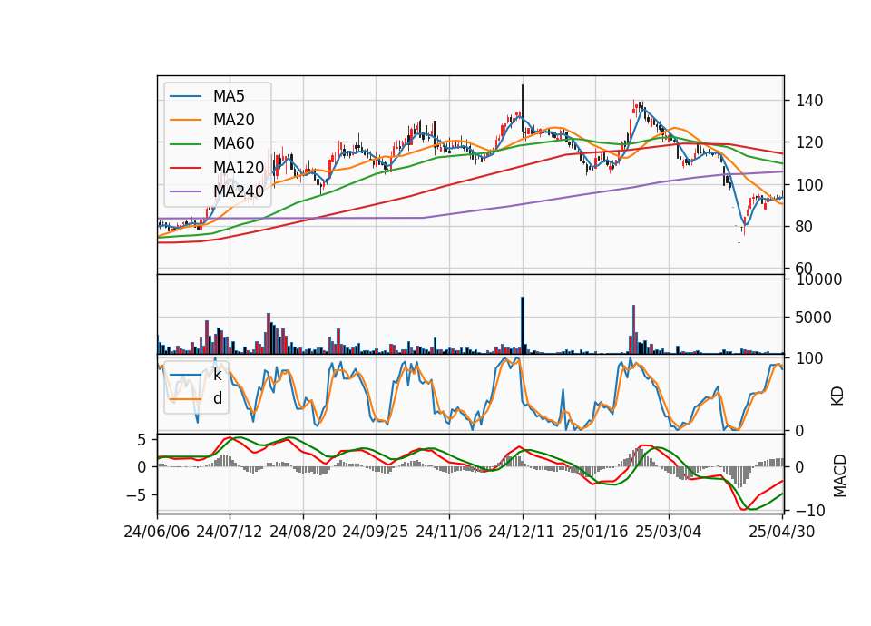Click the MA20 legend label
This screenshot has height=626, width=871.
pyautogui.click(x=233, y=120)
